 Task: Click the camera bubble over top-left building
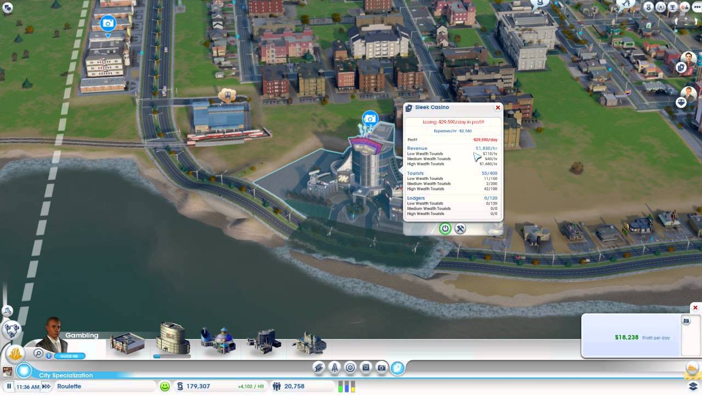[x=108, y=23]
